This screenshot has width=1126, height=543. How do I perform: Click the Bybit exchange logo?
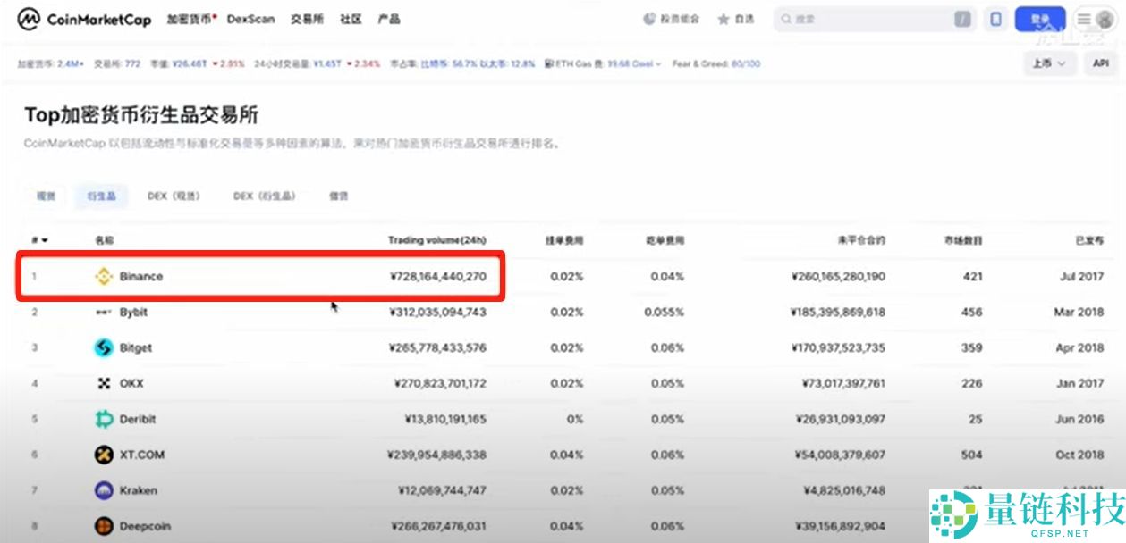pyautogui.click(x=103, y=312)
